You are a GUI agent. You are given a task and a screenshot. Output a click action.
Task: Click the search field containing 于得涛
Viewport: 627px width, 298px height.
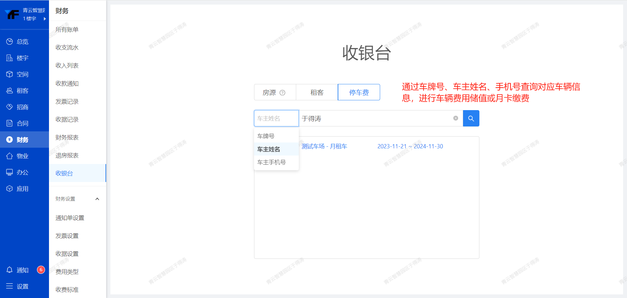[x=376, y=118]
